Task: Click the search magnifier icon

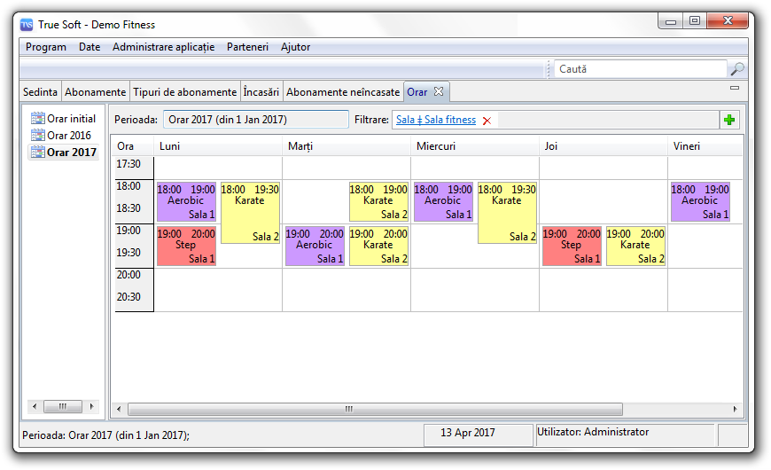Action: pyautogui.click(x=736, y=69)
